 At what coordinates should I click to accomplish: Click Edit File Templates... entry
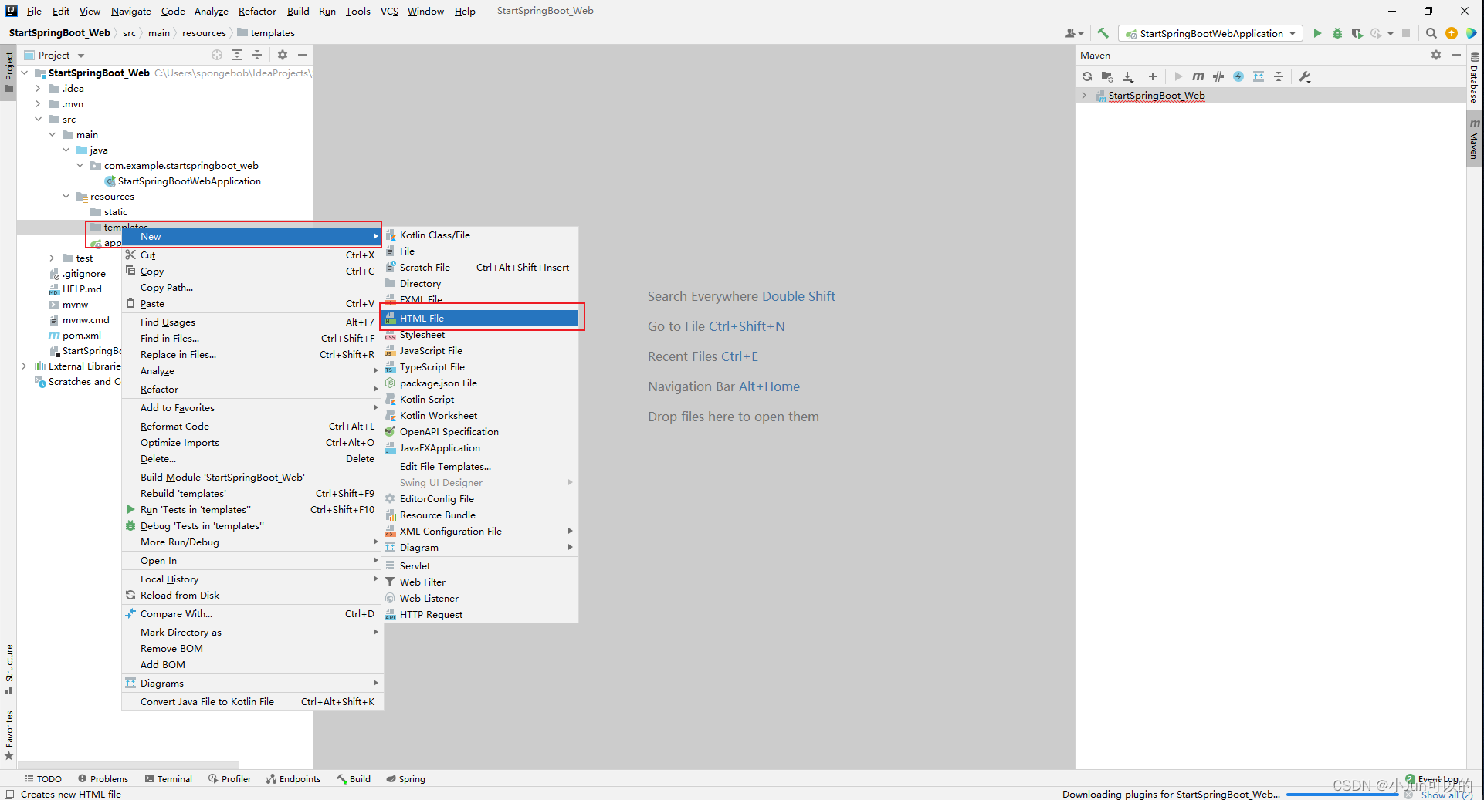tap(480, 466)
